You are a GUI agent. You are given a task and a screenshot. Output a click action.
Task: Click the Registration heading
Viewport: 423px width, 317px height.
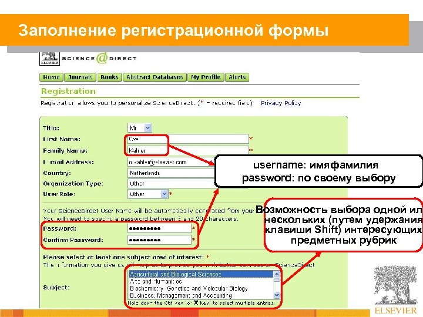[x=68, y=91]
